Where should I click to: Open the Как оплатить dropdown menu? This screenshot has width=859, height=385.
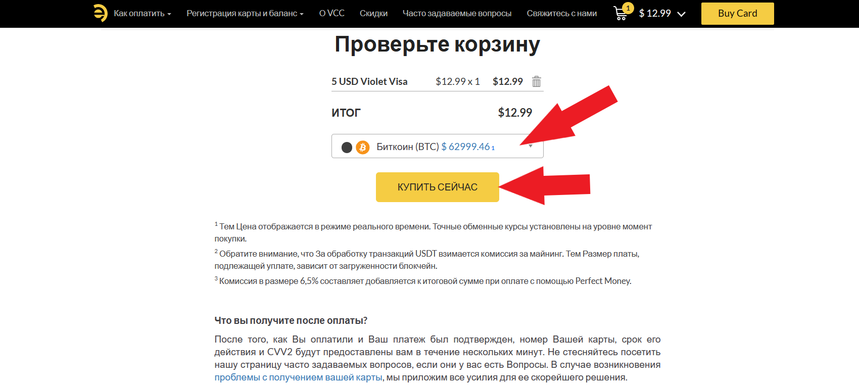(x=142, y=13)
